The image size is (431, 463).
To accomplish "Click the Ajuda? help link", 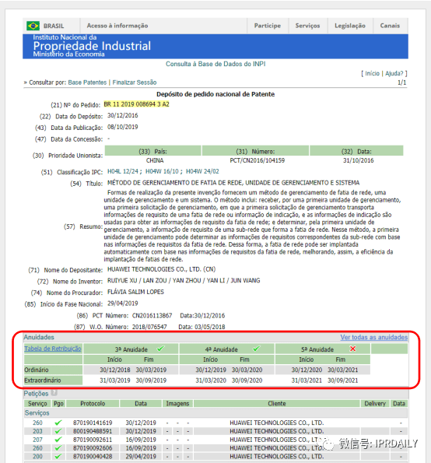I will 394,73.
